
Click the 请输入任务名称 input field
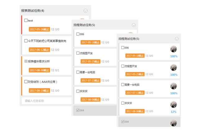pos(46,101)
